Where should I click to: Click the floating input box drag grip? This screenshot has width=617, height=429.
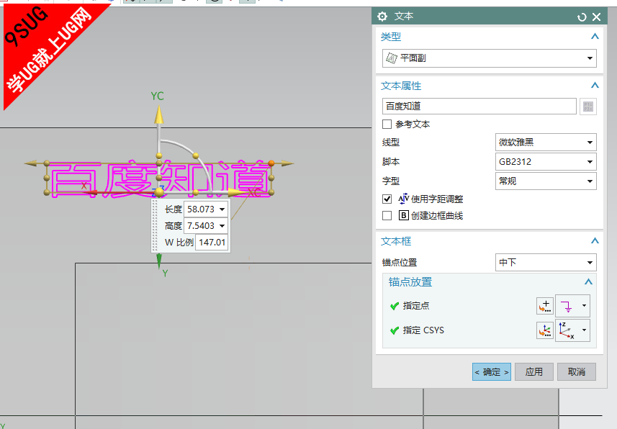coord(155,226)
